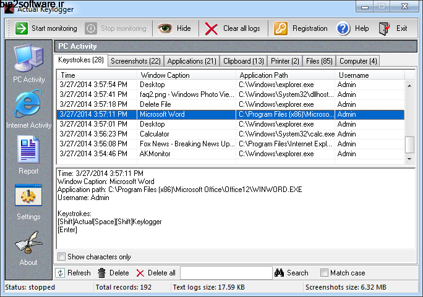
Task: Click the Exit door icon
Action: pyautogui.click(x=385, y=28)
